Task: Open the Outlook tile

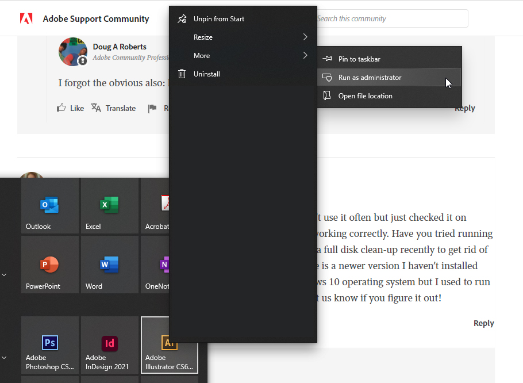Action: tap(49, 205)
